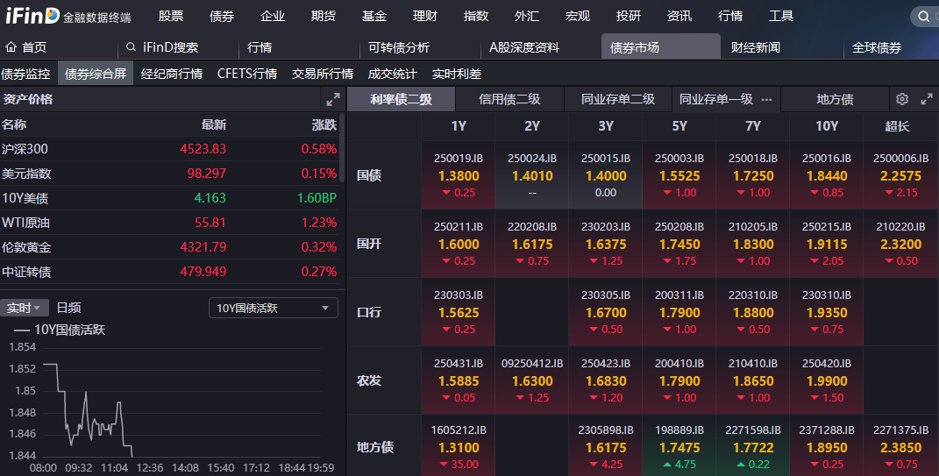Open the 基金 menu
Image resolution: width=939 pixels, height=476 pixels.
point(374,16)
